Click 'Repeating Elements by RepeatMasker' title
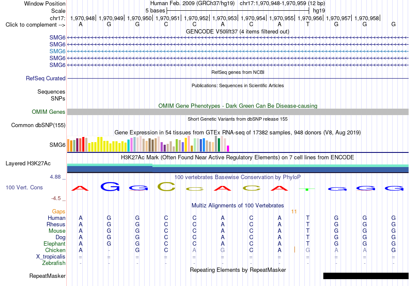409x286 pixels. (x=238, y=270)
